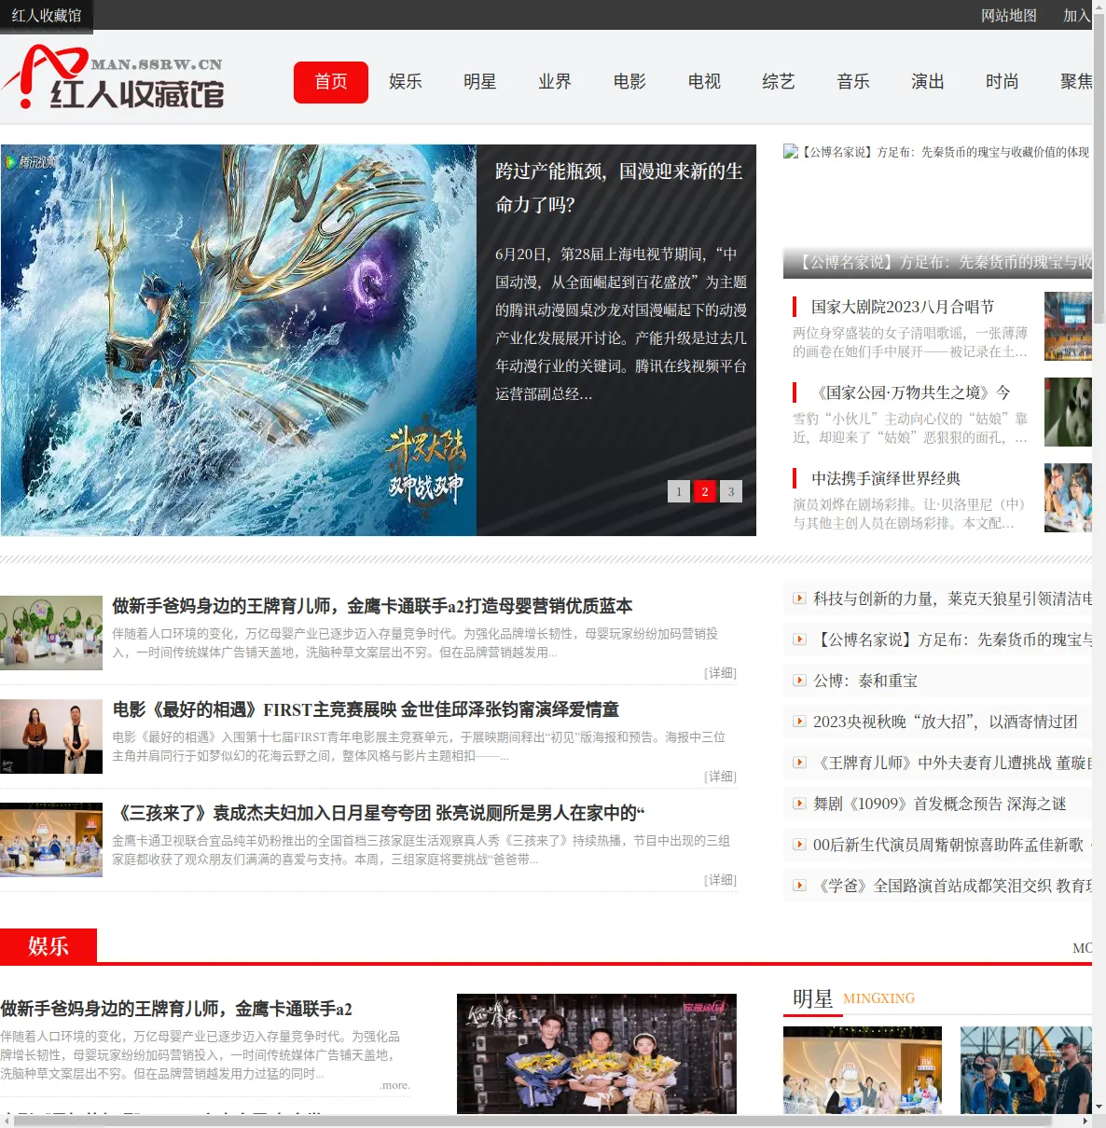
Task: Click arrow icon beside 舞剧《10909》 headline
Action: coord(799,804)
